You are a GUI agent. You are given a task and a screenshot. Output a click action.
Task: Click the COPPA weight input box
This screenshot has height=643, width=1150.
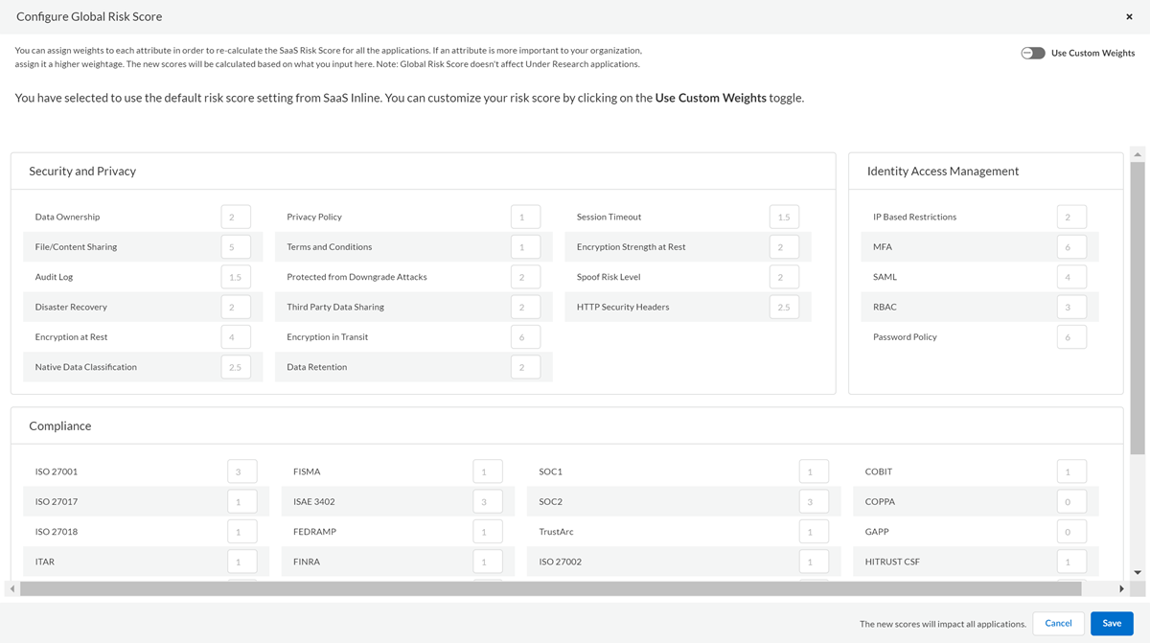(x=1071, y=502)
